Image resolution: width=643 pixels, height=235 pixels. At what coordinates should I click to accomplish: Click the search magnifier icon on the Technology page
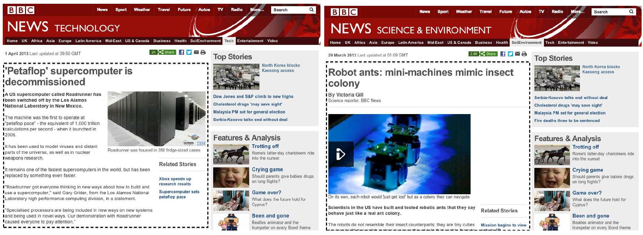(x=311, y=10)
